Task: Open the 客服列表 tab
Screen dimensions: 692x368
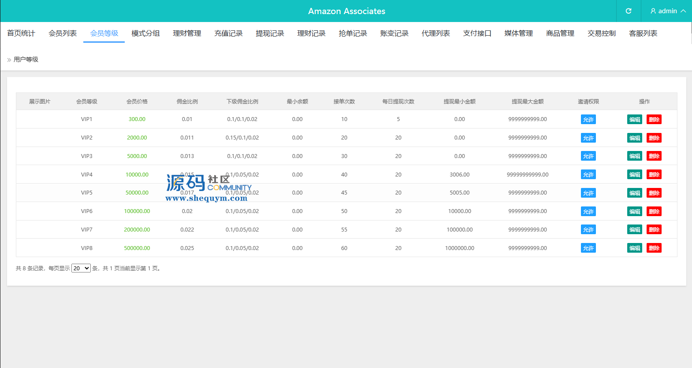Action: [x=643, y=33]
